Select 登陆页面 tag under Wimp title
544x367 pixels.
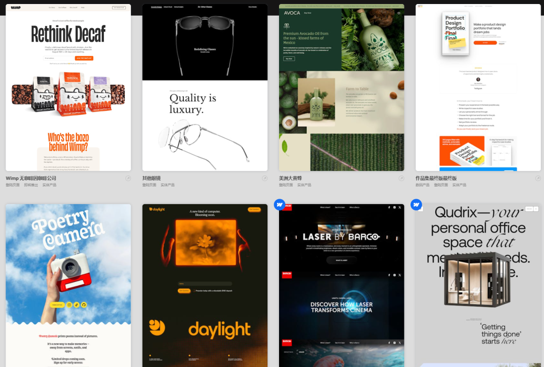click(13, 185)
